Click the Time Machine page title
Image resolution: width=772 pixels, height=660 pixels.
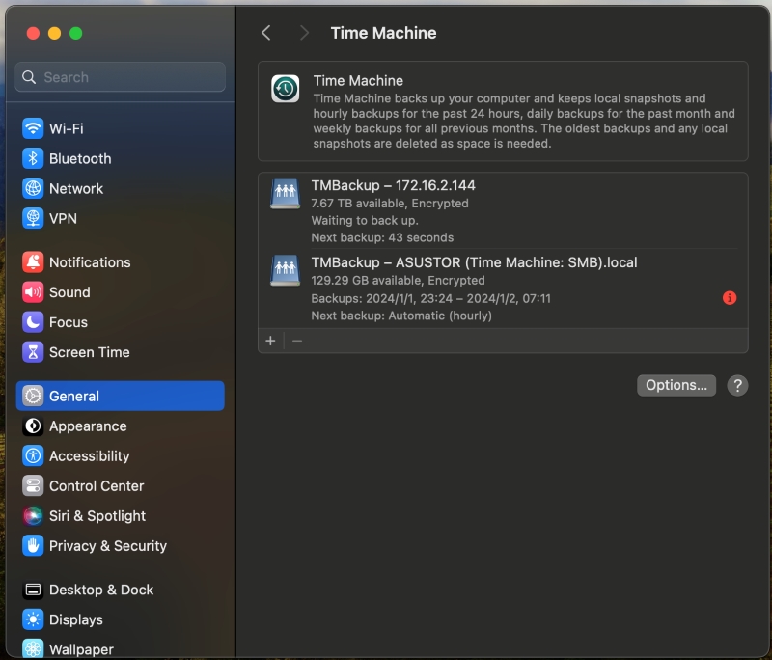tap(383, 33)
